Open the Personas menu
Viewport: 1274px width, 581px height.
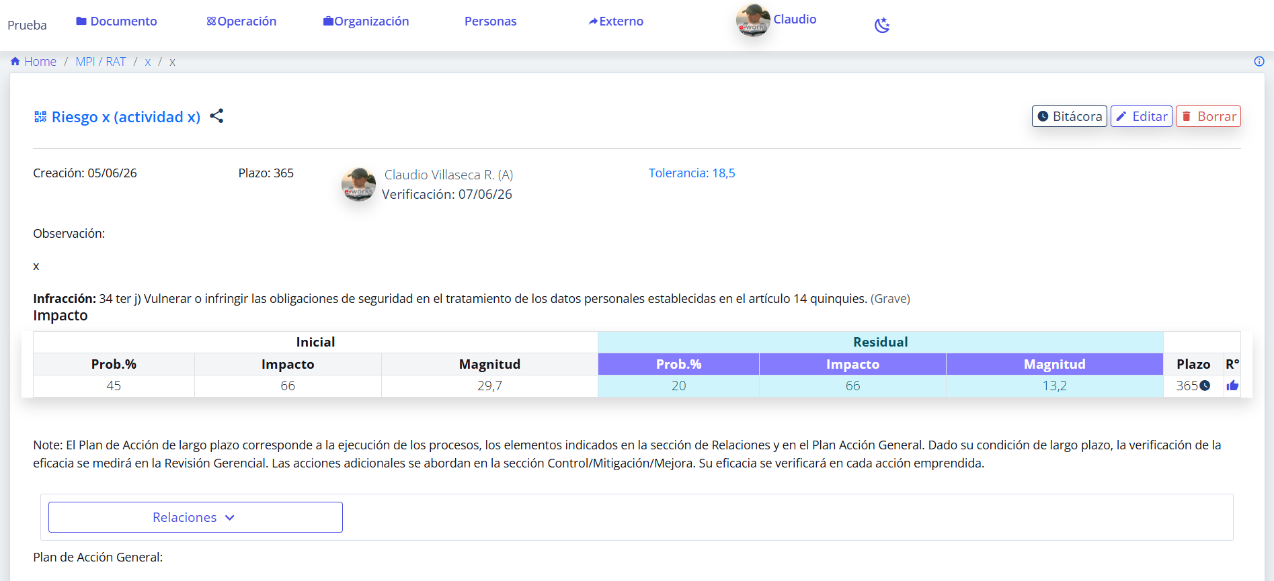(491, 21)
